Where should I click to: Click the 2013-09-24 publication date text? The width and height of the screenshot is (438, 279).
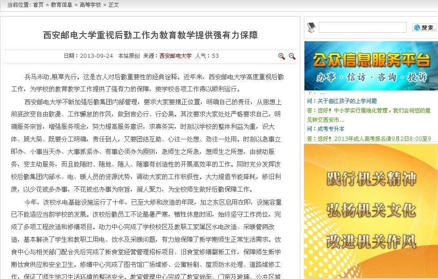(x=96, y=56)
